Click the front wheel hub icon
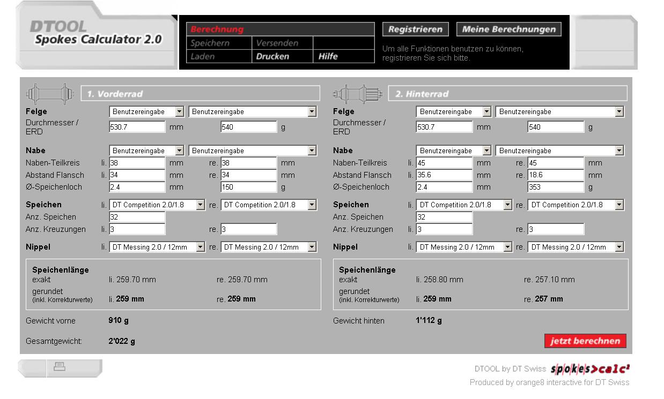This screenshot has width=664, height=399. tap(49, 94)
